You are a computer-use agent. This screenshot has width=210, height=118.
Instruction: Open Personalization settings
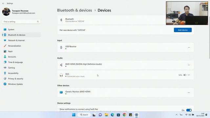[21, 46]
